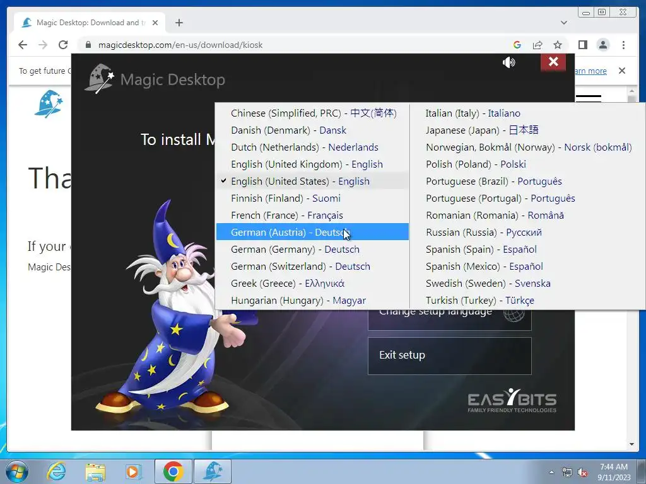This screenshot has width=646, height=484.
Task: Choose German (Germany) - Deutsch
Action: [x=313, y=250]
